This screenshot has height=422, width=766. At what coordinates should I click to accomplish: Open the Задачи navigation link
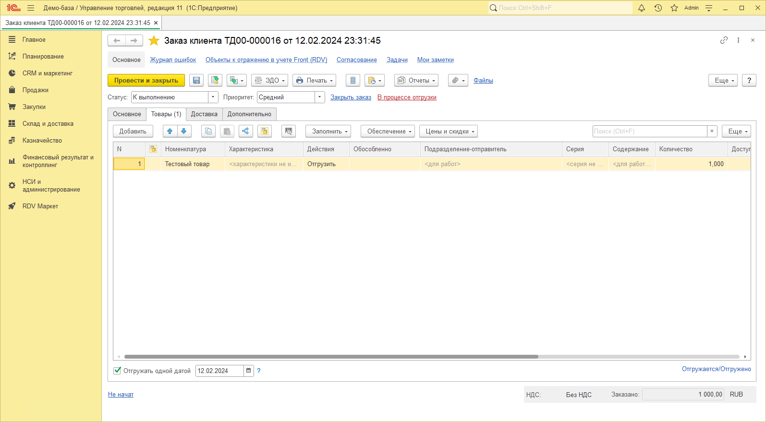pos(397,60)
